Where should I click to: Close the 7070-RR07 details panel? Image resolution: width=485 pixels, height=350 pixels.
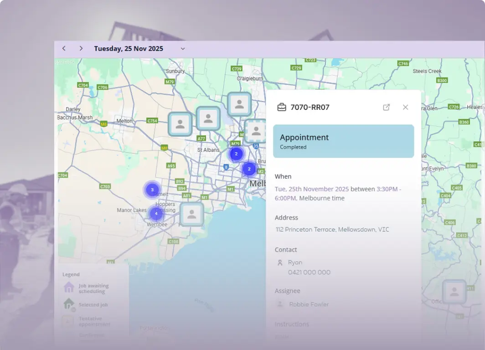tap(405, 107)
